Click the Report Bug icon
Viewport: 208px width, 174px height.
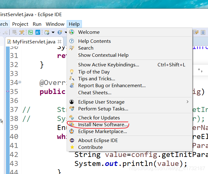pyautogui.click(x=72, y=86)
